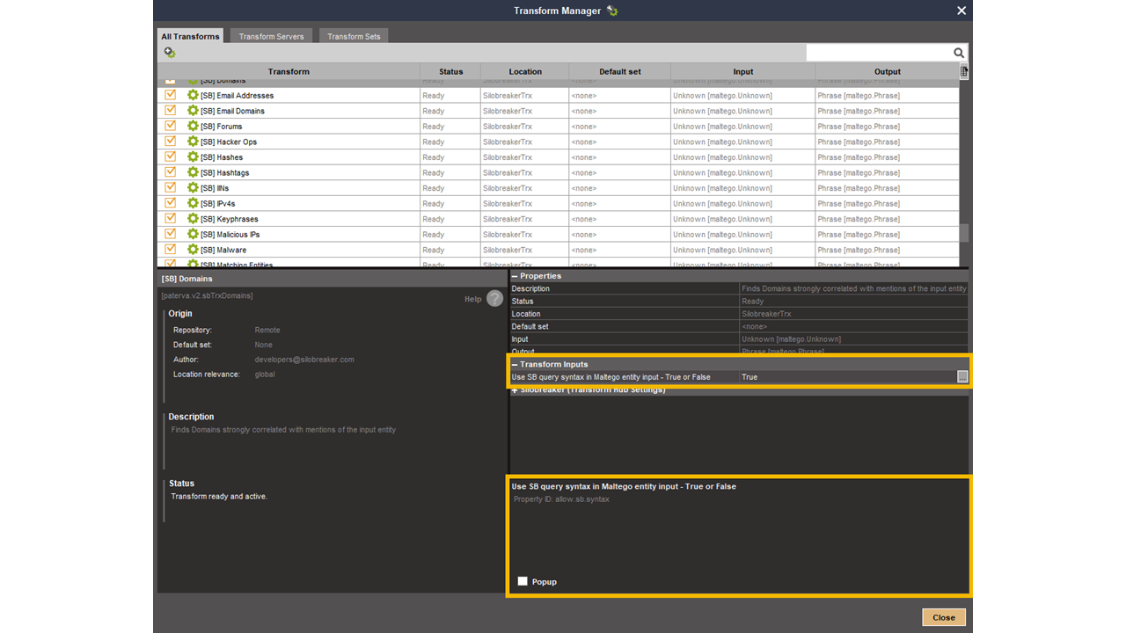Screen dimensions: 1126x633
Task: Click the Location property value SilobreakerTrx
Action: 766,314
